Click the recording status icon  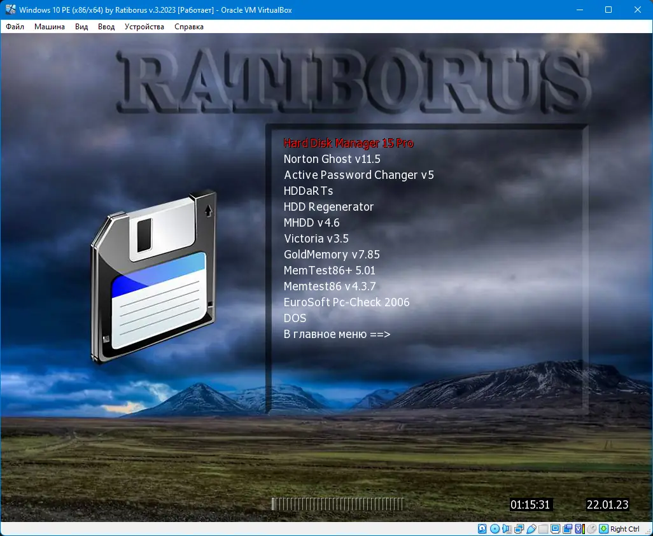[x=567, y=529]
